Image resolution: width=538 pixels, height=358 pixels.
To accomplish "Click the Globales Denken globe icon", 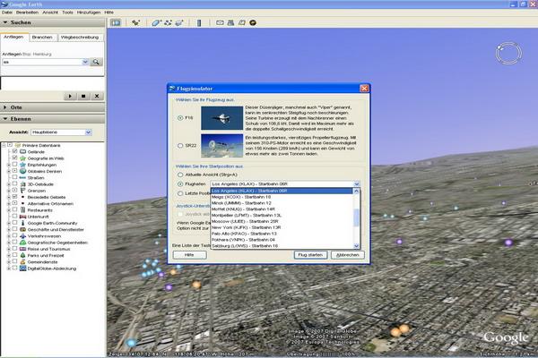I will coord(22,171).
